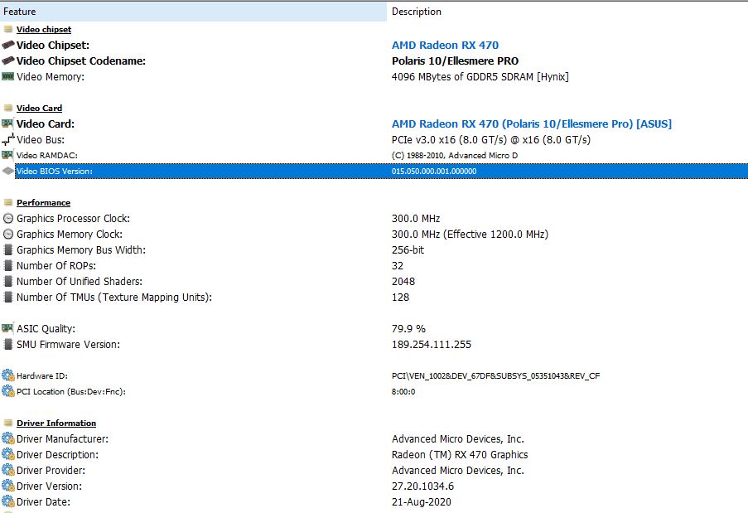Click the clock icon beside Graphics Memory Clock
Screen dimensions: 748x513
click(7, 235)
